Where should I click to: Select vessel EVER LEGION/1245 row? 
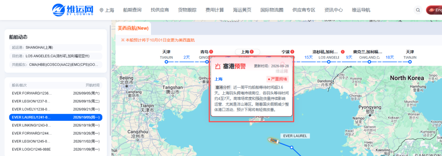point(56,141)
